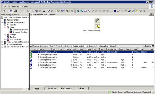The image size is (155, 94).
Task: Select the Catalog tree node
Action: (13, 37)
